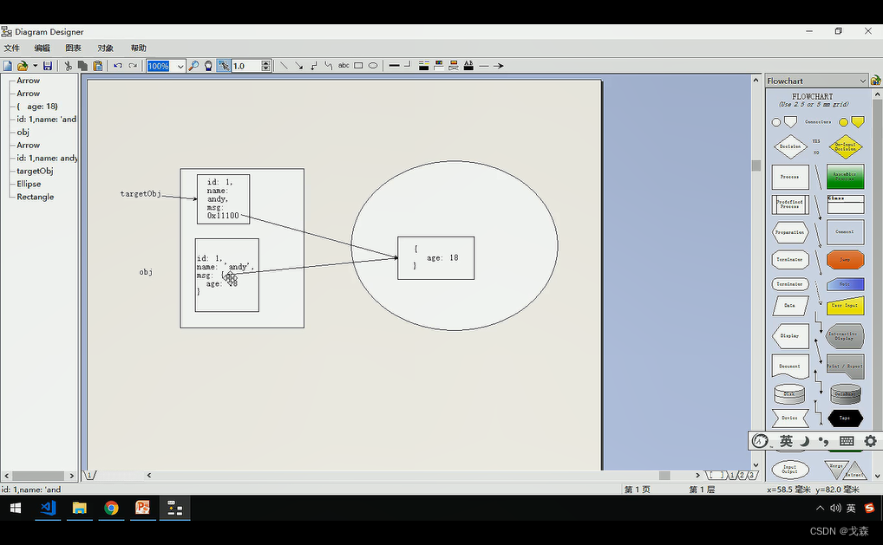
Task: Pick the Data parallelogram template shape
Action: click(790, 306)
